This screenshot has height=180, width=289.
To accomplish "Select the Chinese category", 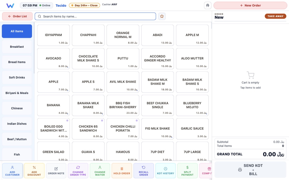I will 17,108.
